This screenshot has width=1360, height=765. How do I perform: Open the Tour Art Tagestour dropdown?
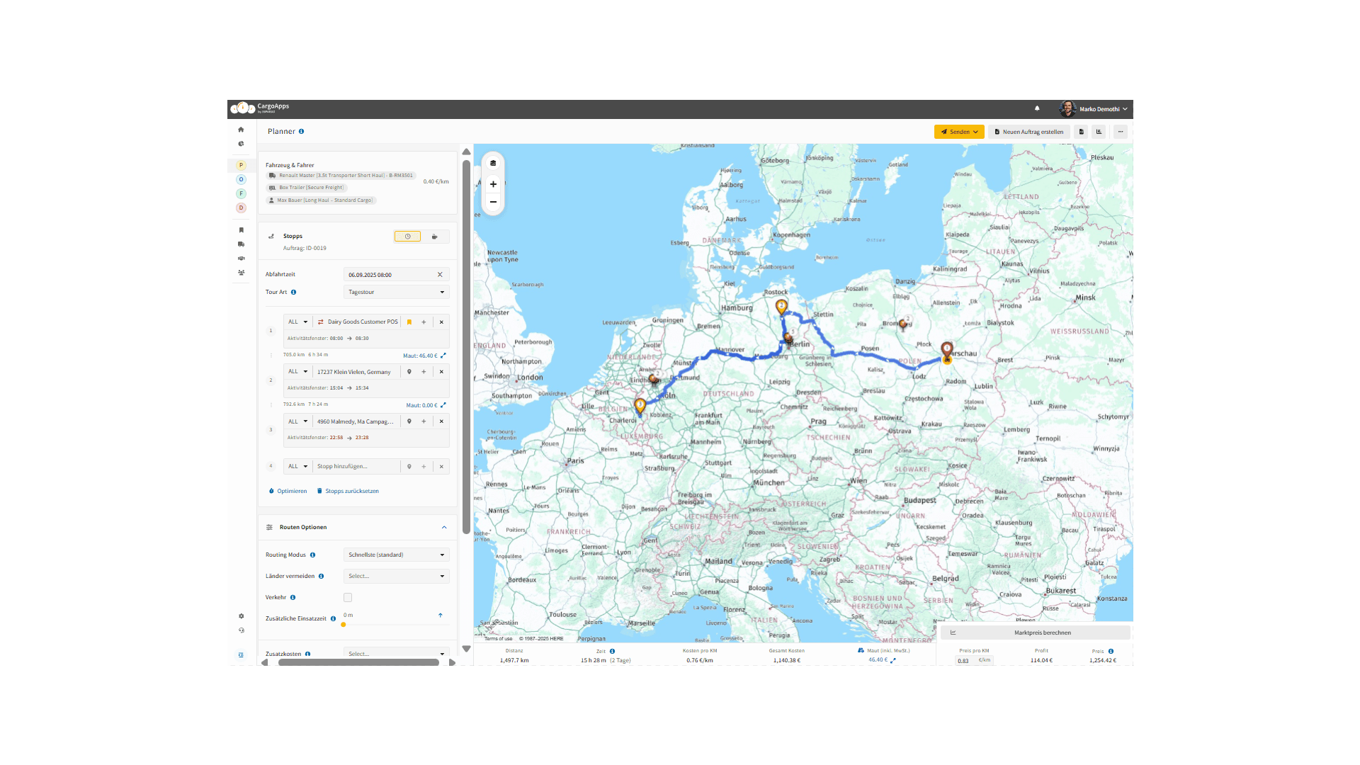tap(396, 292)
